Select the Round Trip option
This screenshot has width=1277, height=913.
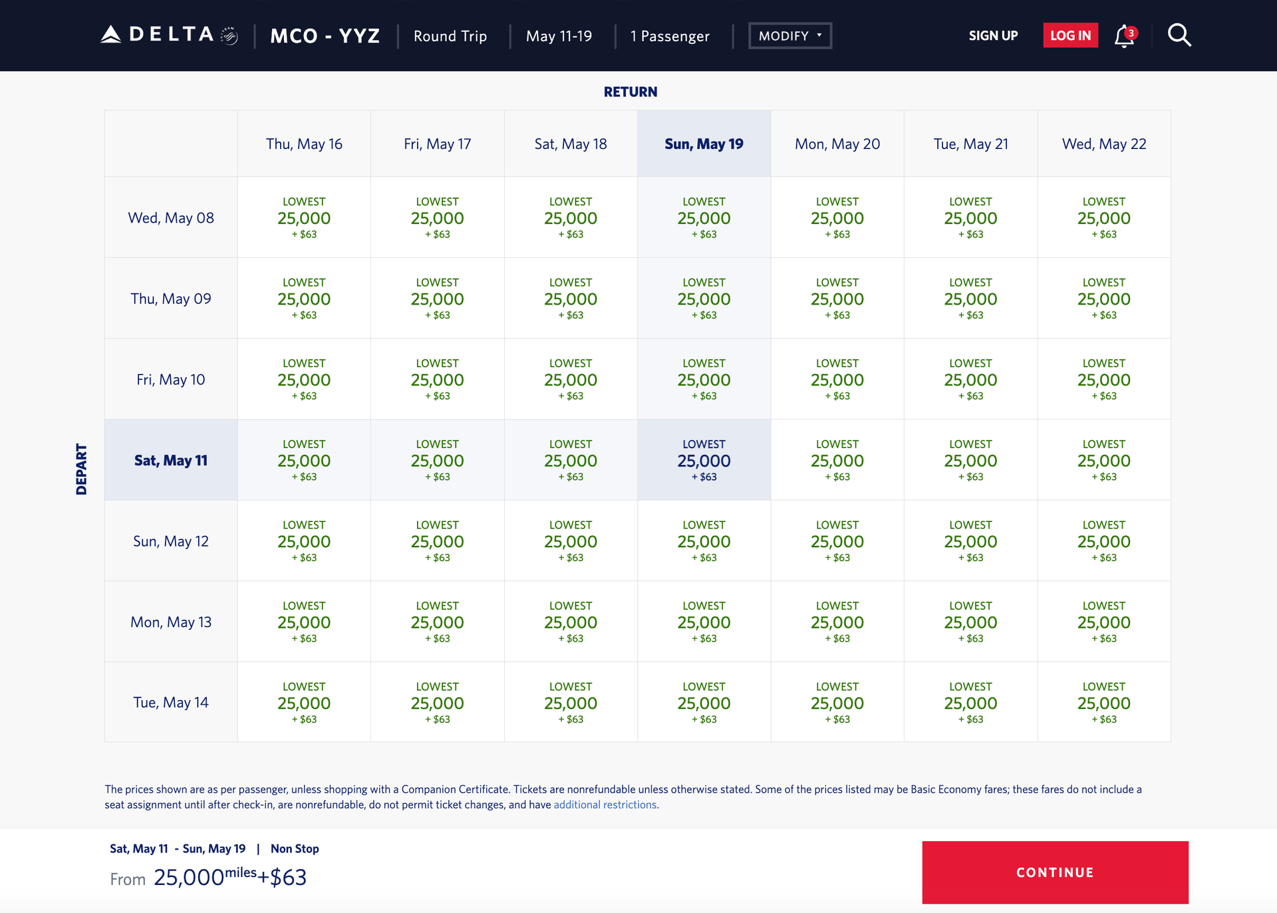[450, 36]
